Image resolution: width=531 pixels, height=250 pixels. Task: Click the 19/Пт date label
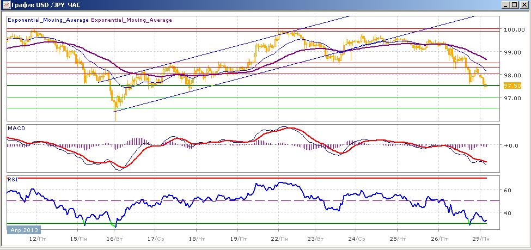pos(238,239)
